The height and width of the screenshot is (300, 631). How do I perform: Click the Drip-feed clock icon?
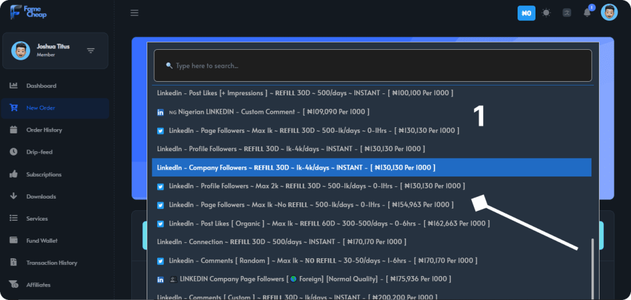point(14,152)
